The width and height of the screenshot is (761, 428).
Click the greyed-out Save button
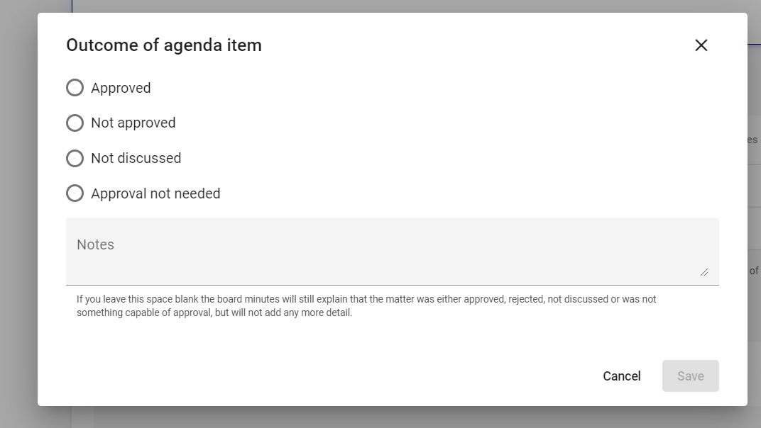pos(690,376)
